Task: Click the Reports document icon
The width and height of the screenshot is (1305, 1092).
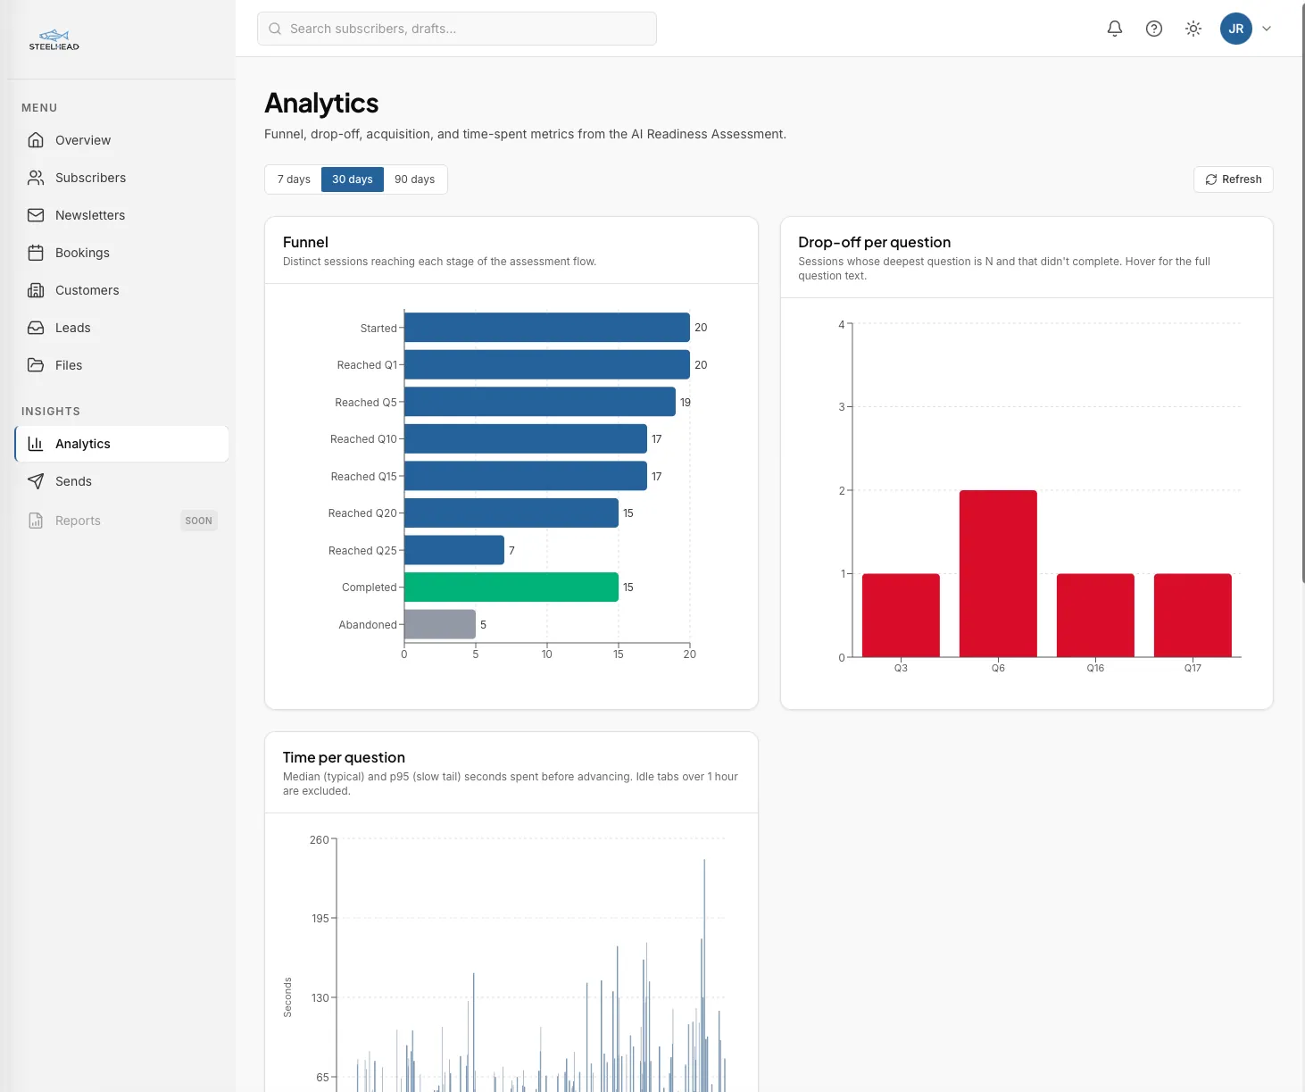Action: 36,521
